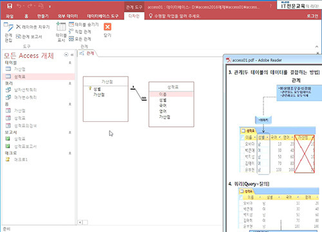322x232 pixels.
Task: Collapse the 테이블 group in navigation pane
Action: tap(70, 63)
